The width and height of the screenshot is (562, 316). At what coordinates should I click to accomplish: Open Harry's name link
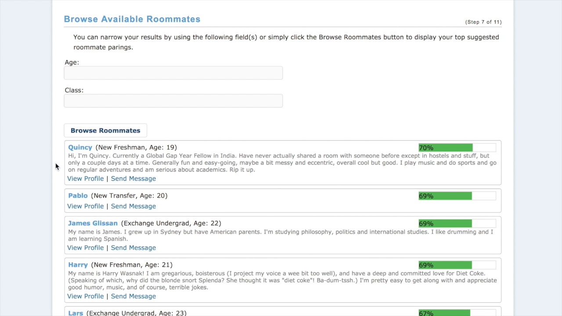78,265
